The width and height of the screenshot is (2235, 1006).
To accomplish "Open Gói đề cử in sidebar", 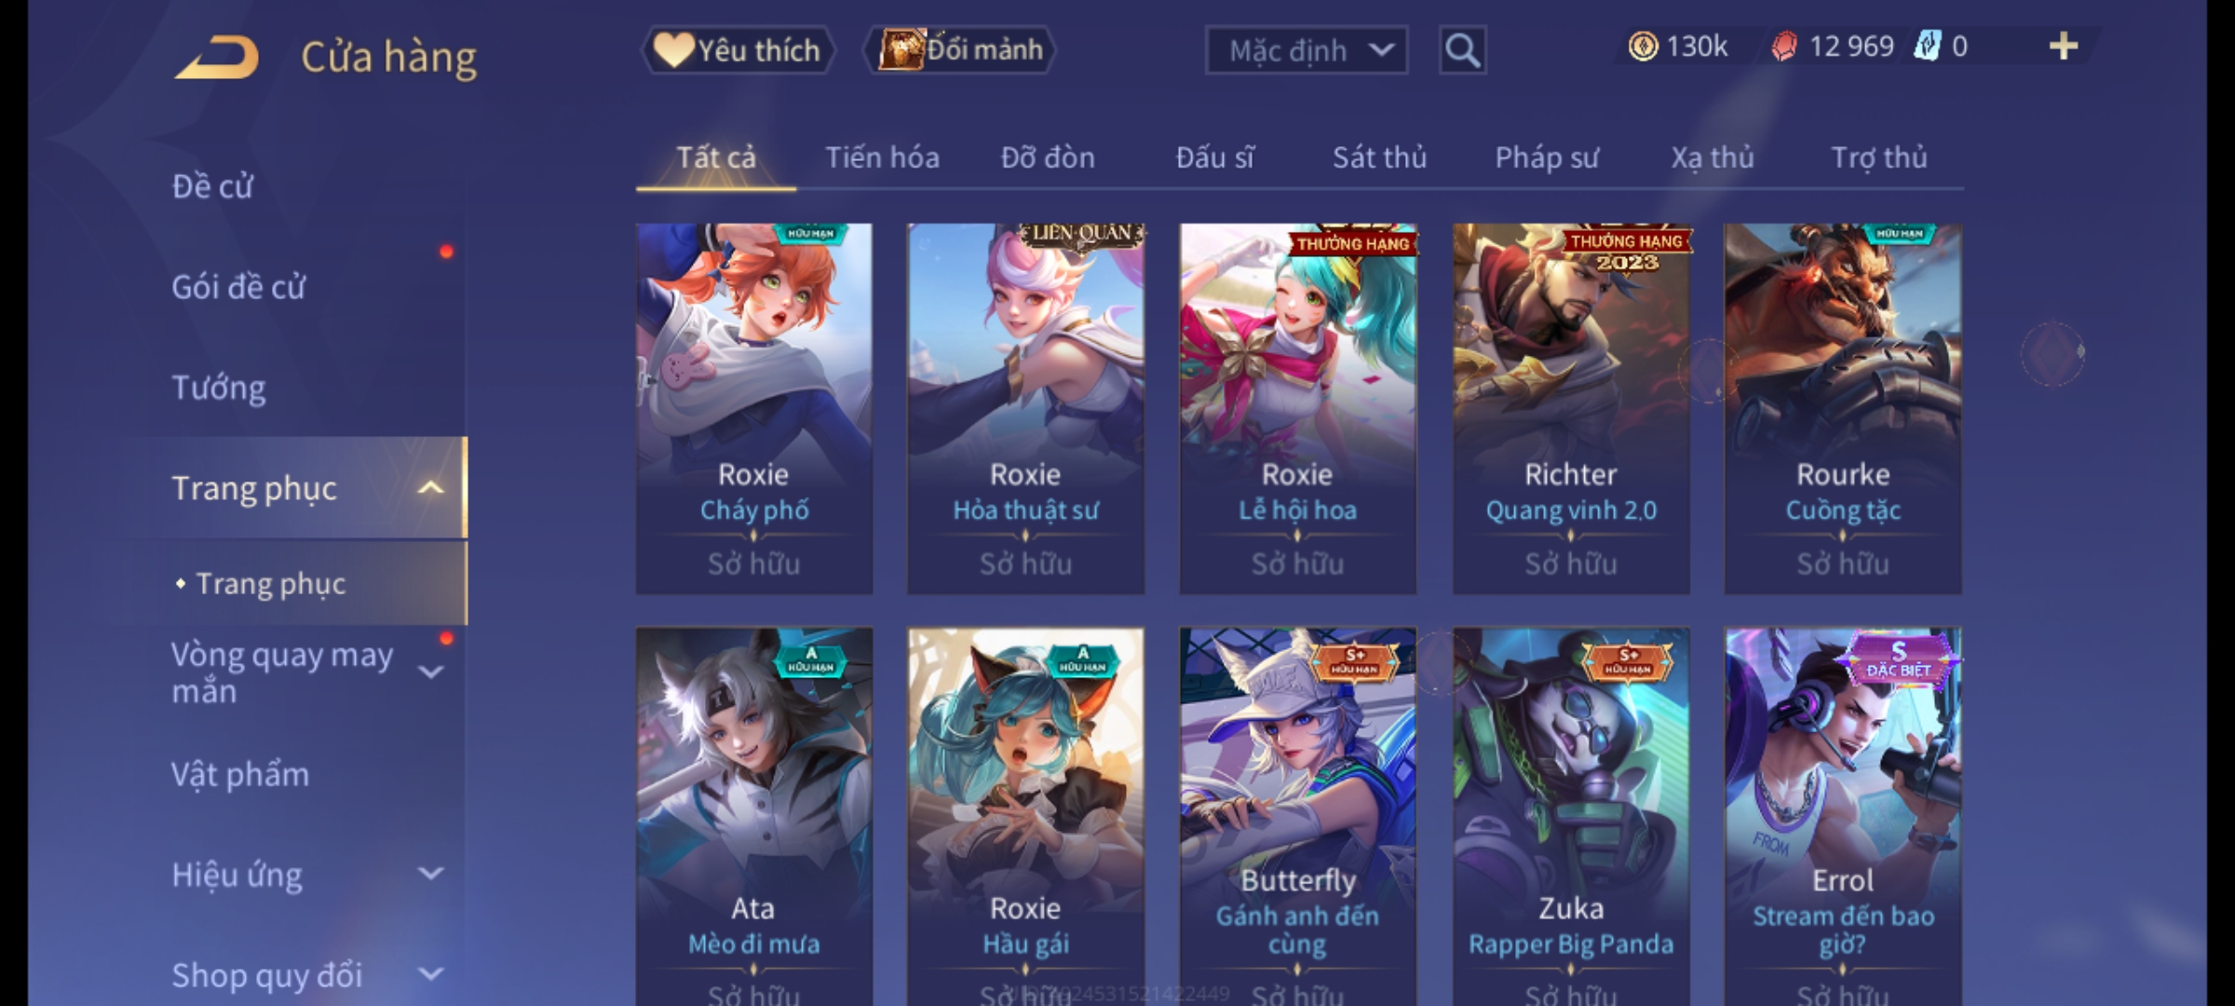I will [x=238, y=287].
